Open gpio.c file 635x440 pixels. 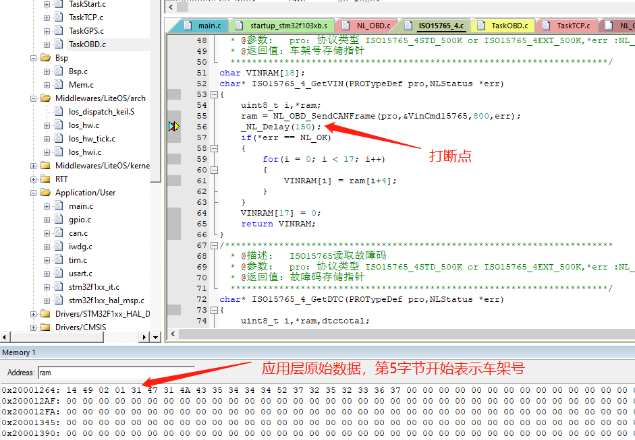[80, 220]
